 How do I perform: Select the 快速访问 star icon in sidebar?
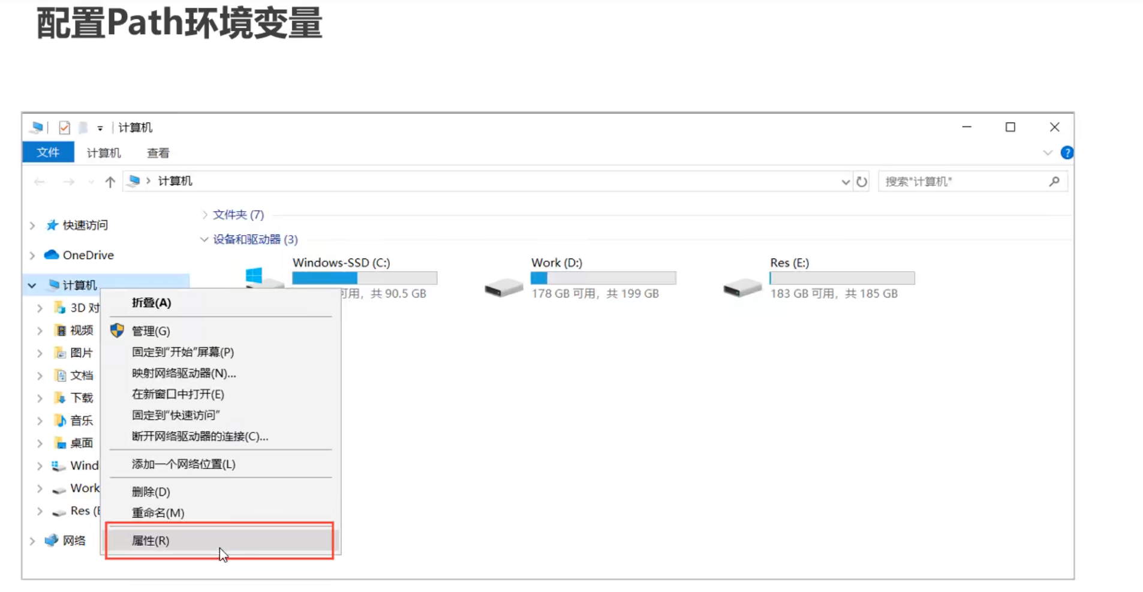point(52,225)
